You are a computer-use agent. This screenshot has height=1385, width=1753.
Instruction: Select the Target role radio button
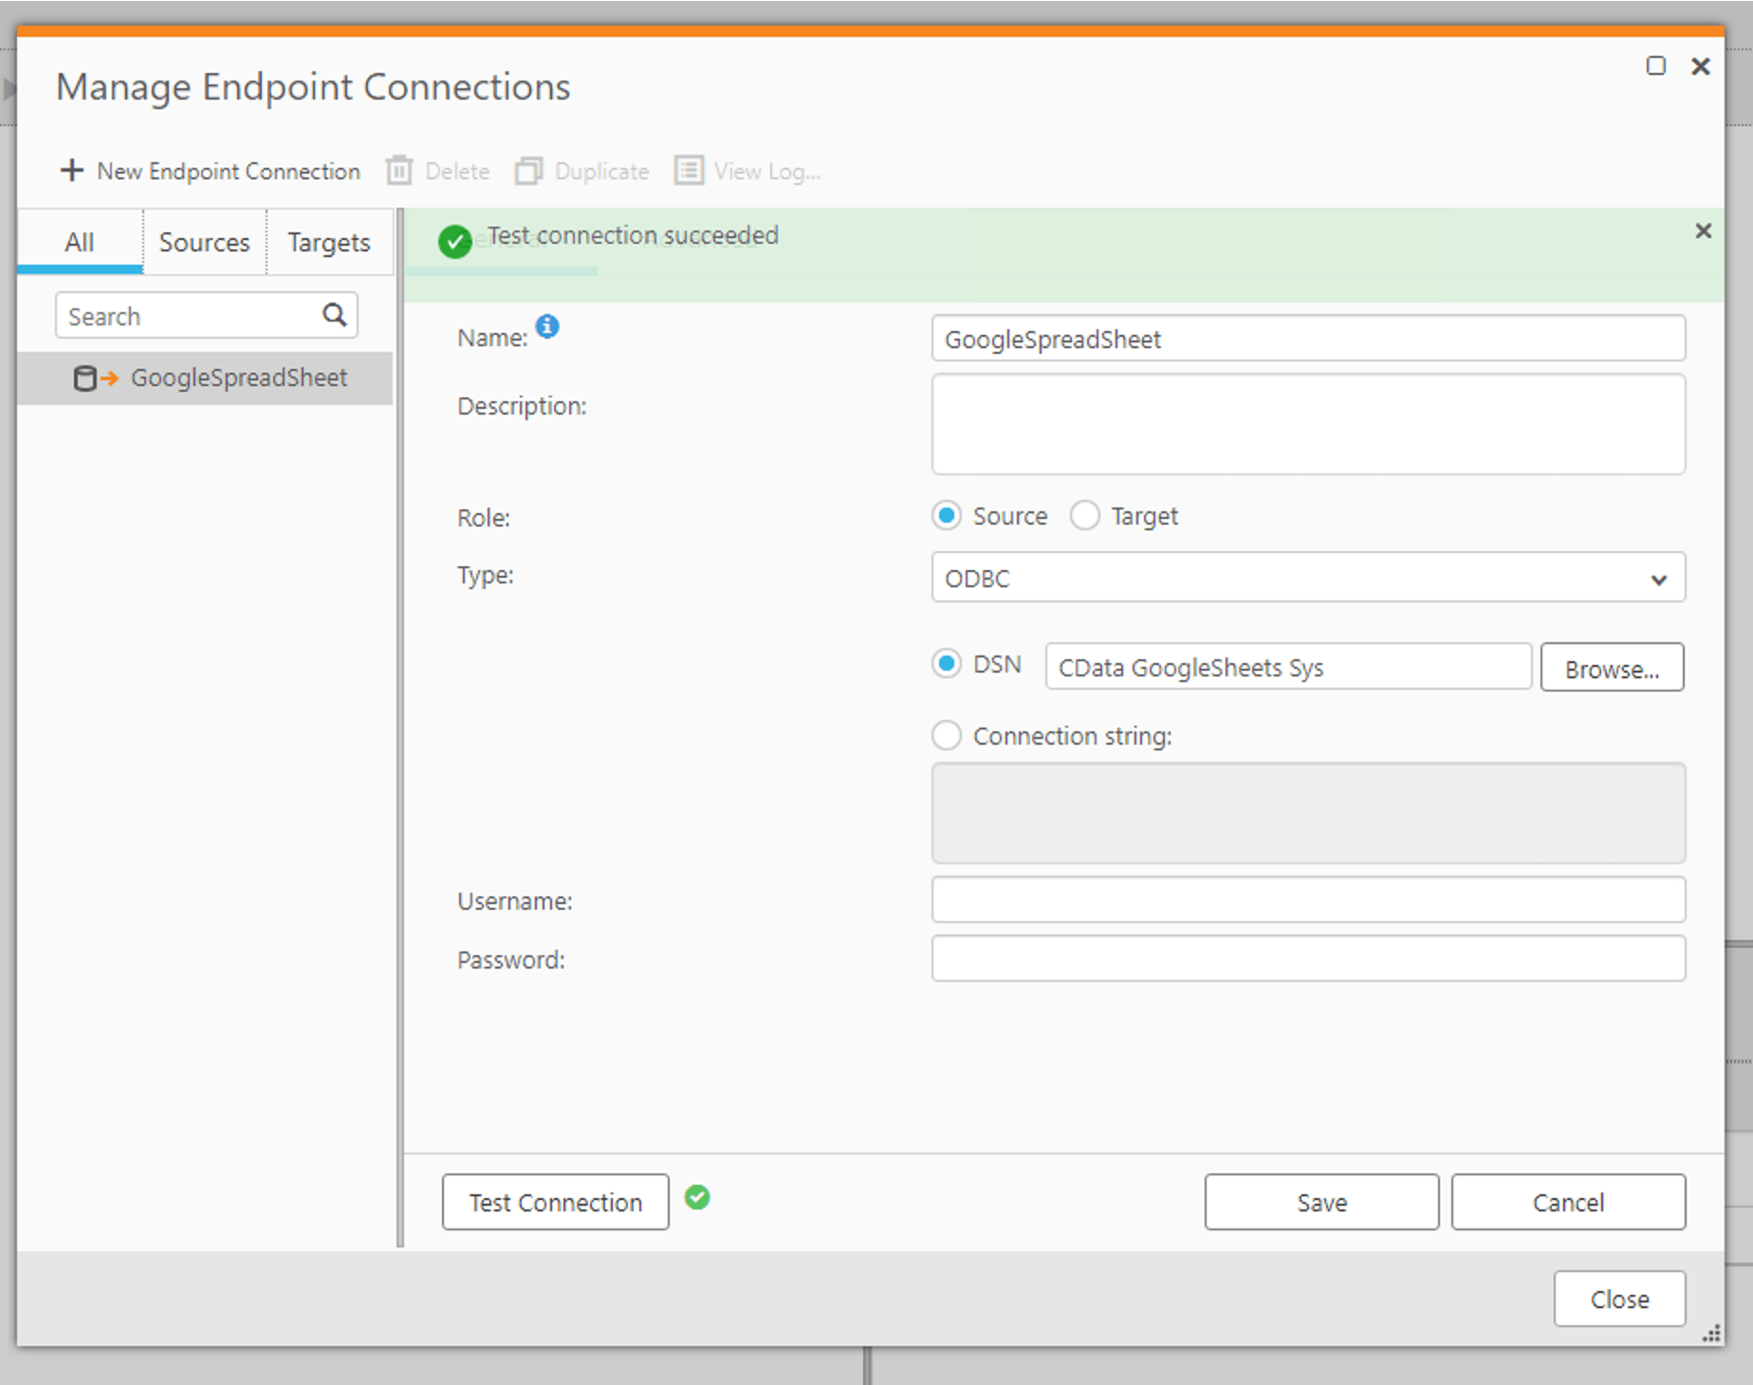coord(1084,516)
